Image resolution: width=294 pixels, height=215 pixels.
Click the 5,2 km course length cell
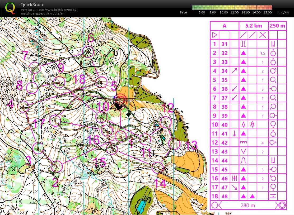tap(253, 26)
